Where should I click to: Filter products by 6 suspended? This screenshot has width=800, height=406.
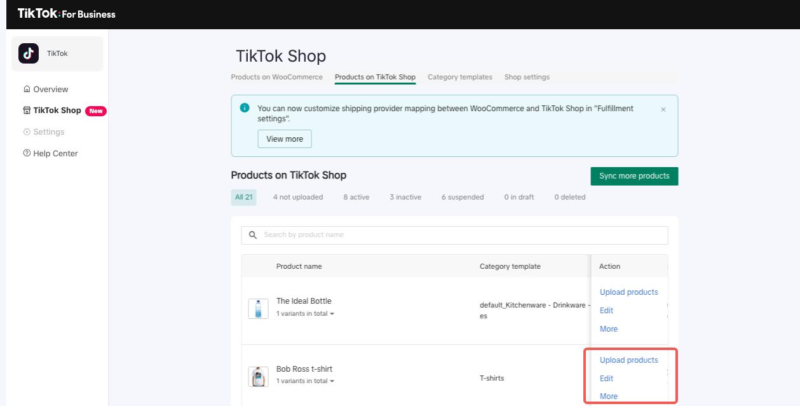click(x=463, y=197)
